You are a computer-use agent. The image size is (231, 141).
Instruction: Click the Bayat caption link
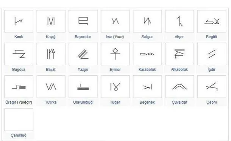51,69
